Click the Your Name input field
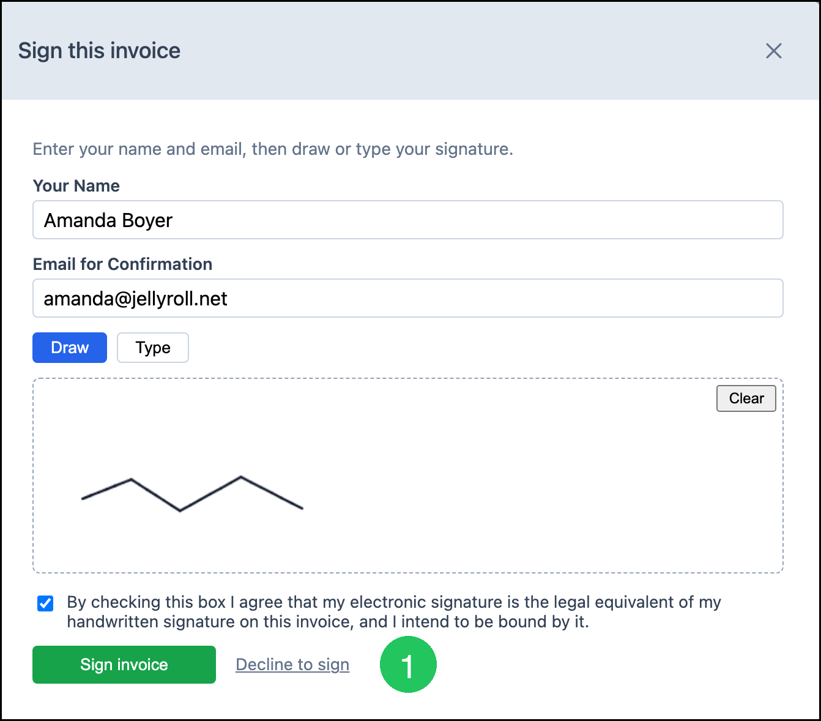The height and width of the screenshot is (721, 821). pyautogui.click(x=408, y=220)
